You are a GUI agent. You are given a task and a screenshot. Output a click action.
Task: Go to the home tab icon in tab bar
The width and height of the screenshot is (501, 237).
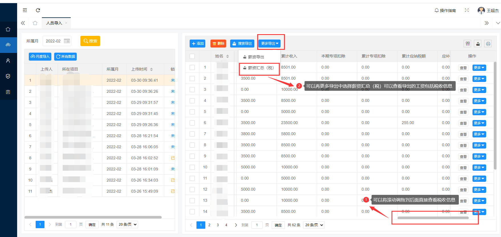pos(35,23)
